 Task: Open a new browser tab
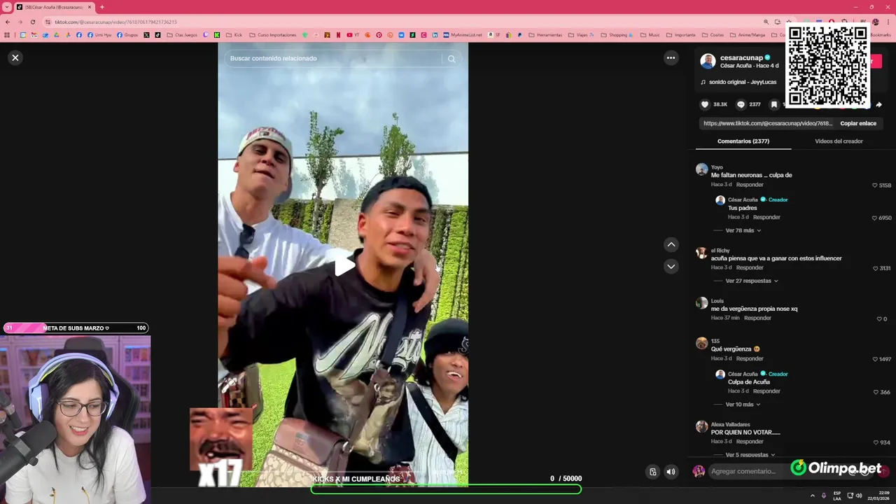[102, 7]
